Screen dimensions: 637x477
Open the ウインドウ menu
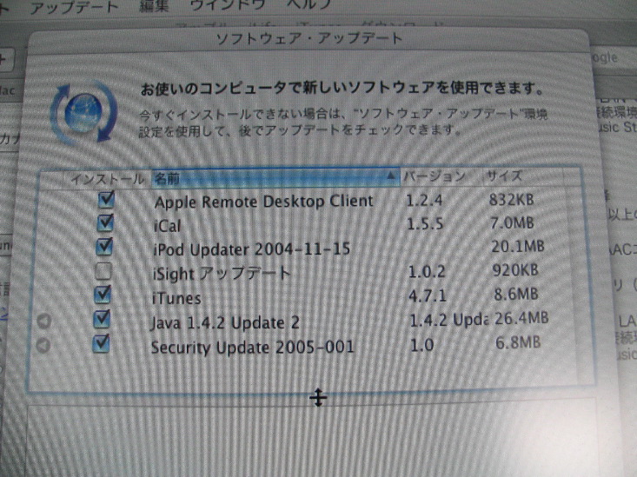tap(228, 5)
